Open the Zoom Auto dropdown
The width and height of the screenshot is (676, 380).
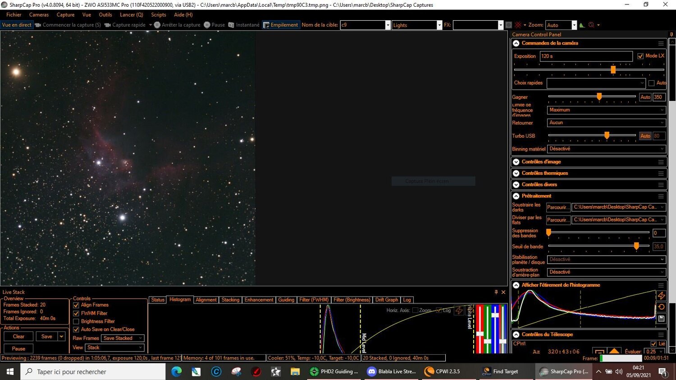pos(574,25)
